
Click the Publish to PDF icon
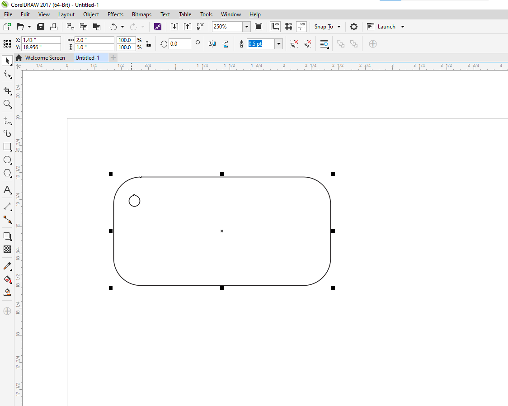point(201,27)
